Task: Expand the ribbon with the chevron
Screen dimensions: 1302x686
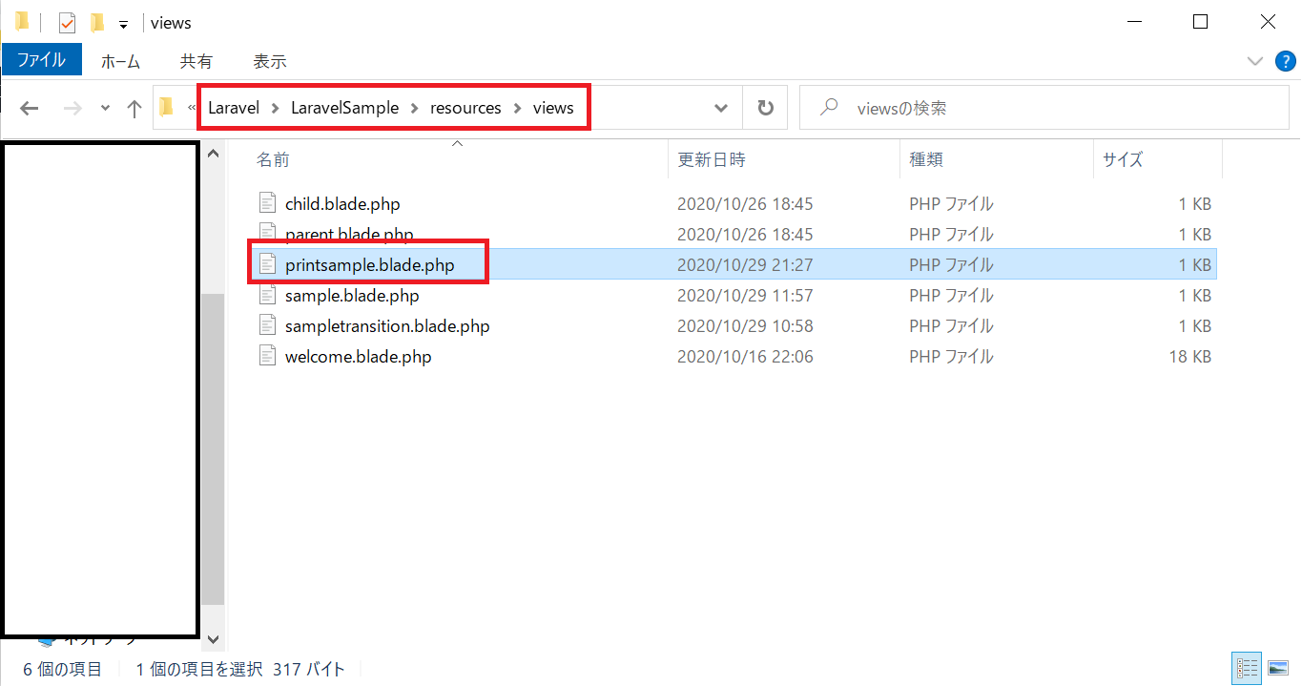Action: coord(1255,61)
